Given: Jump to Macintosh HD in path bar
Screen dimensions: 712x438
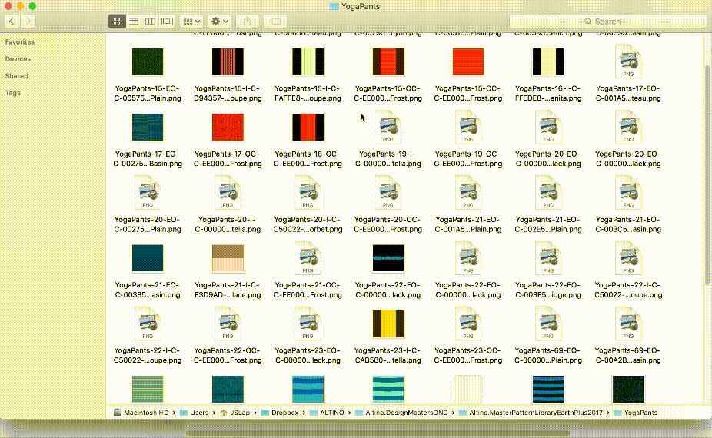Looking at the screenshot, I should [x=141, y=413].
